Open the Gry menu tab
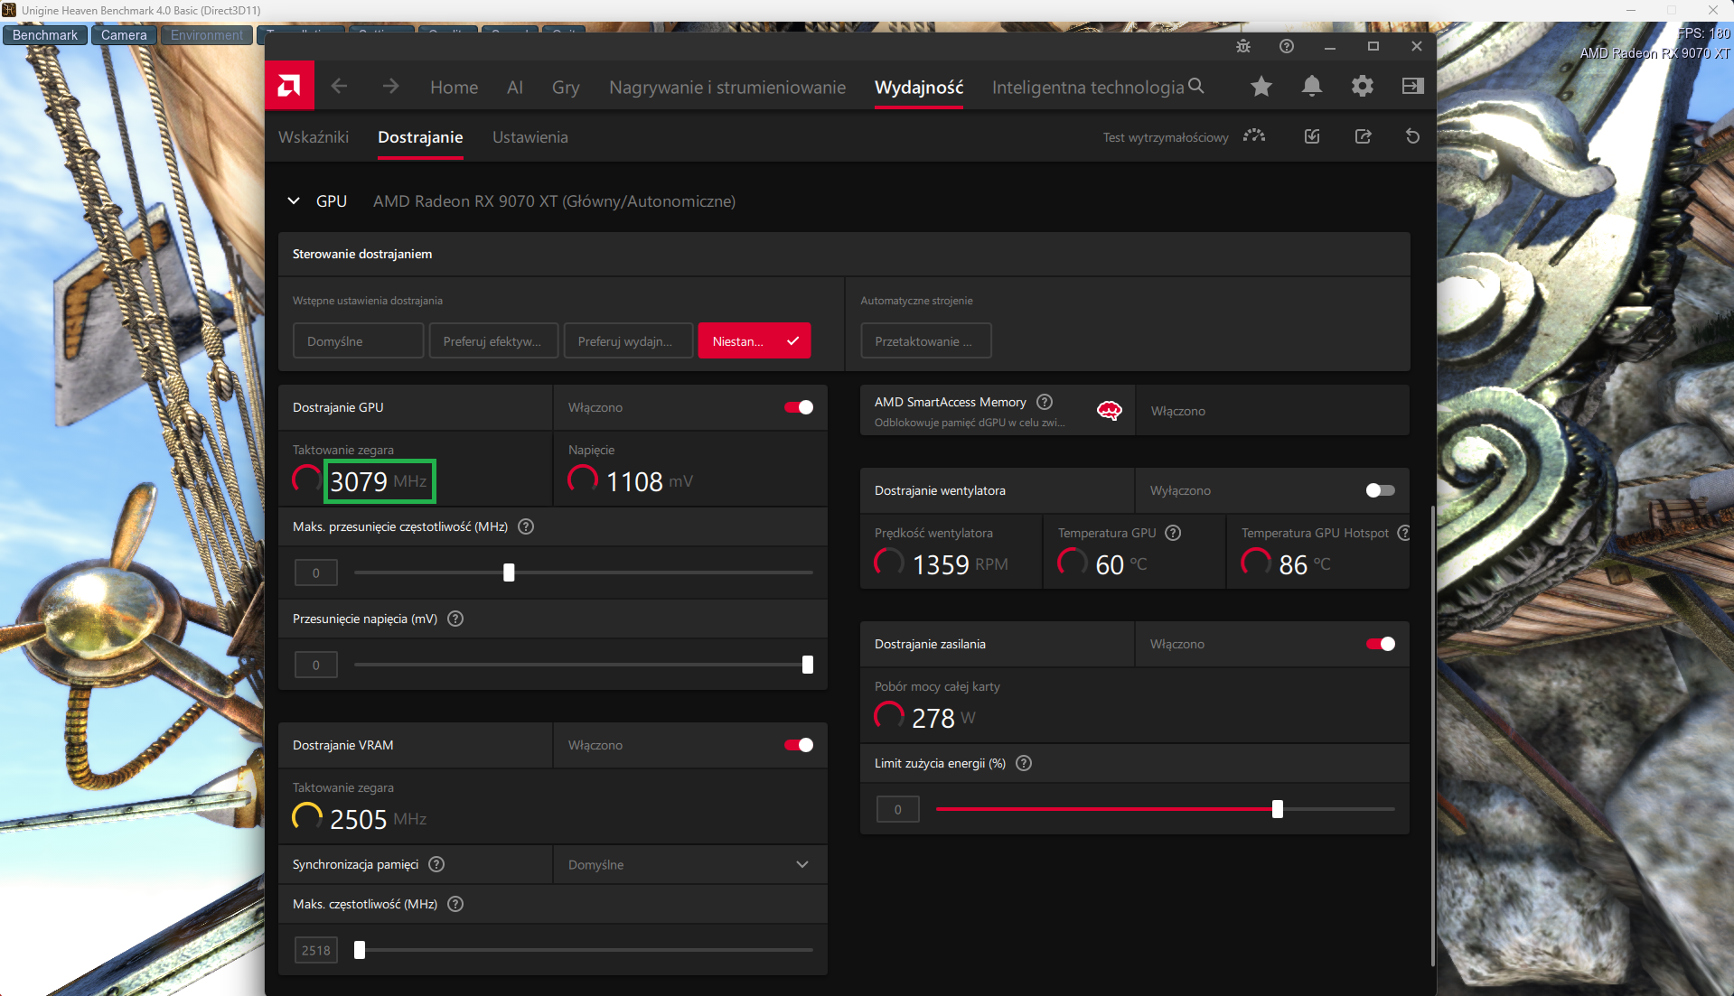 click(566, 87)
